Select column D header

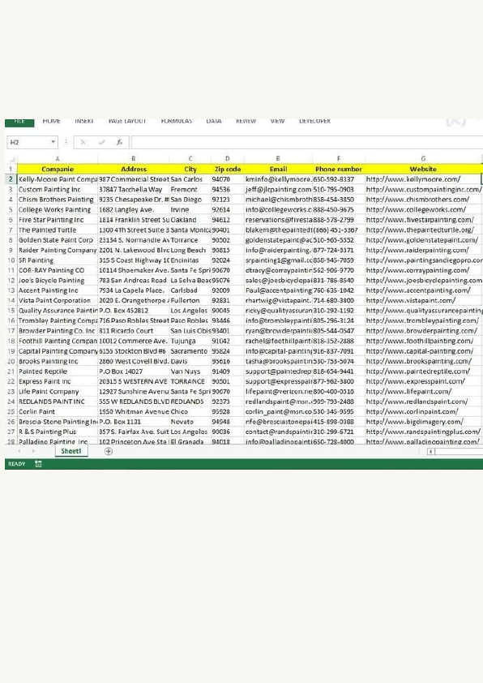pyautogui.click(x=227, y=158)
